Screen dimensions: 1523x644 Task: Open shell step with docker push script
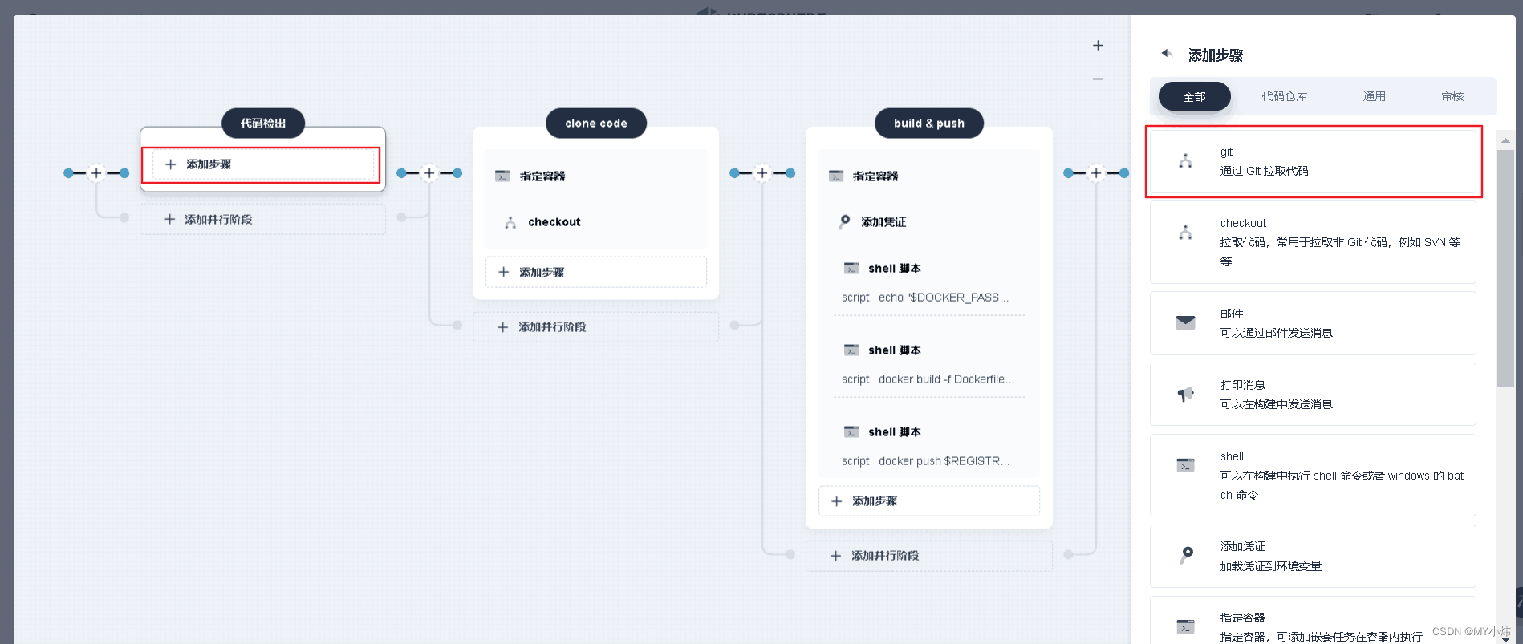click(x=929, y=446)
